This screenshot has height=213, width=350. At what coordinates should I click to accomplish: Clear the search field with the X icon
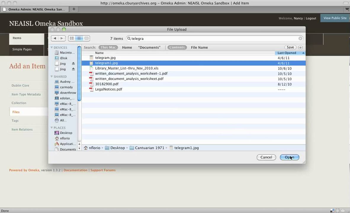click(301, 38)
